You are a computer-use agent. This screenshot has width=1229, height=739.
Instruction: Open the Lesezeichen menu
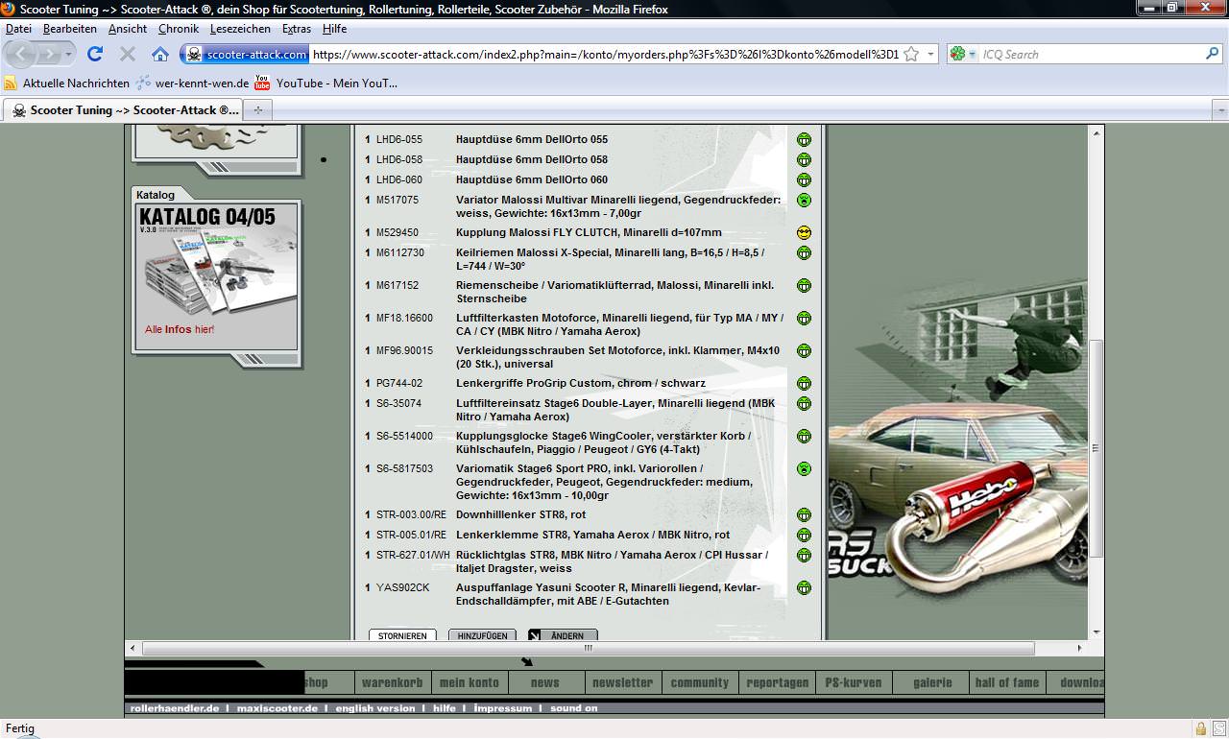(242, 29)
